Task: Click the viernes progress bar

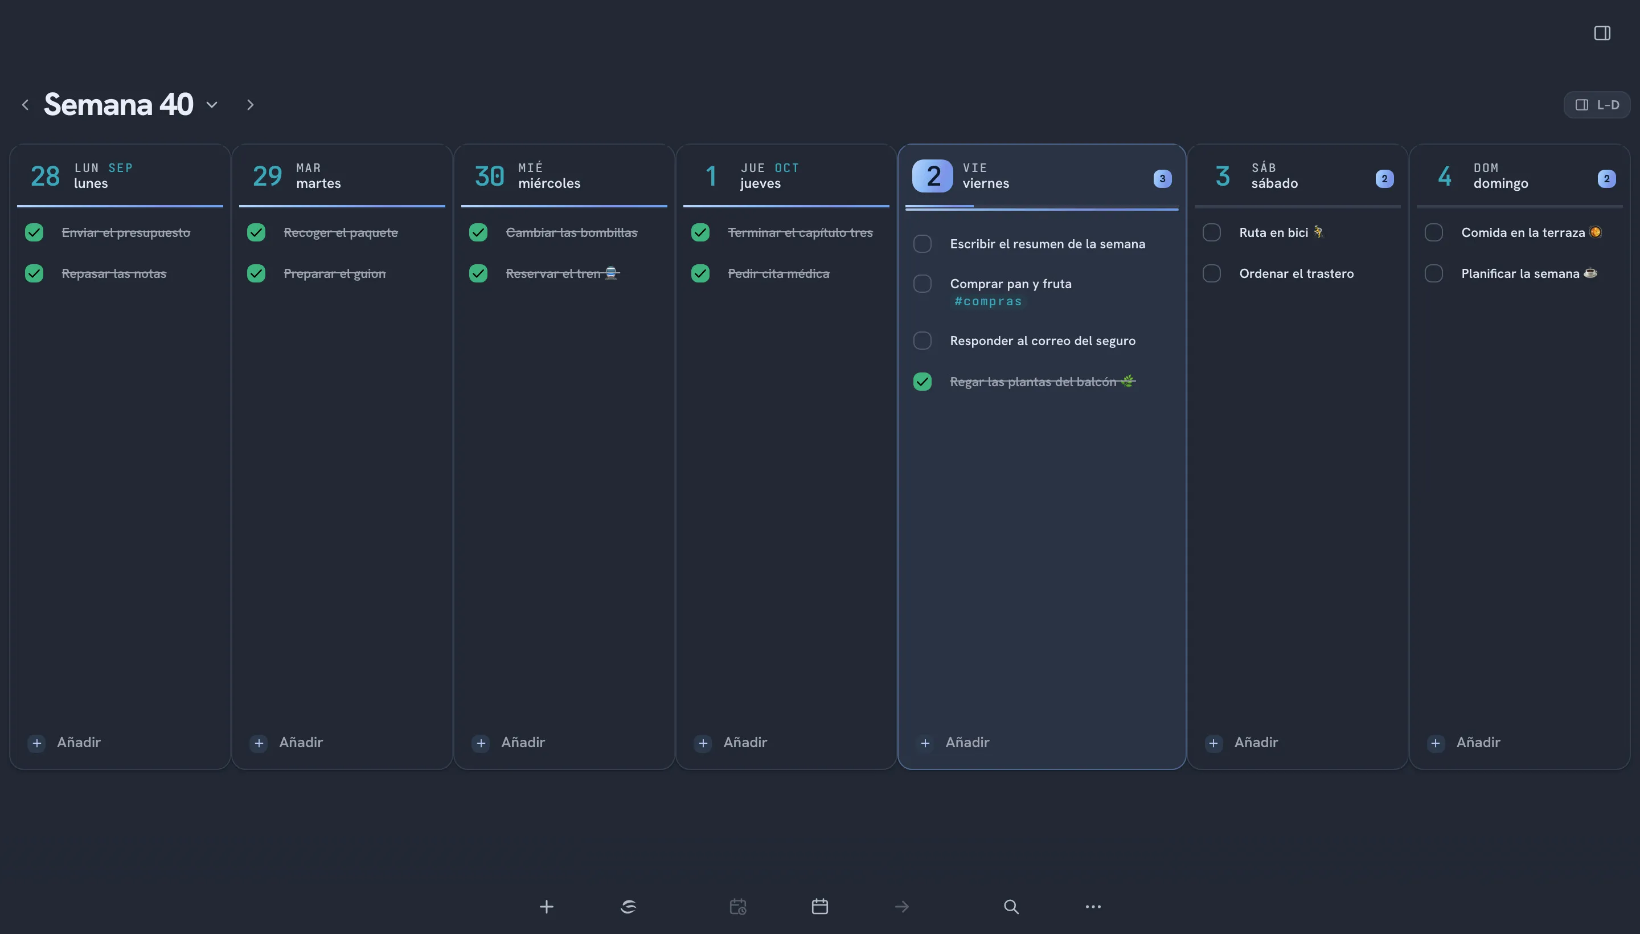Action: [1042, 208]
